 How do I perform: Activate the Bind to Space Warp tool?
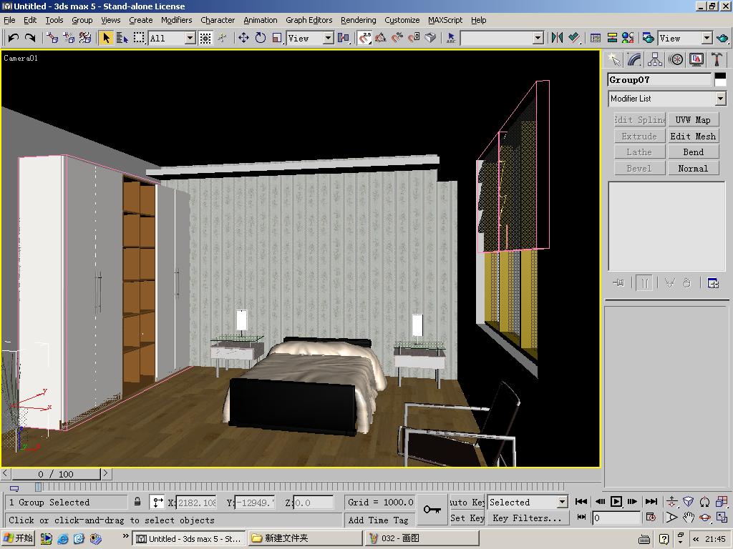click(85, 38)
